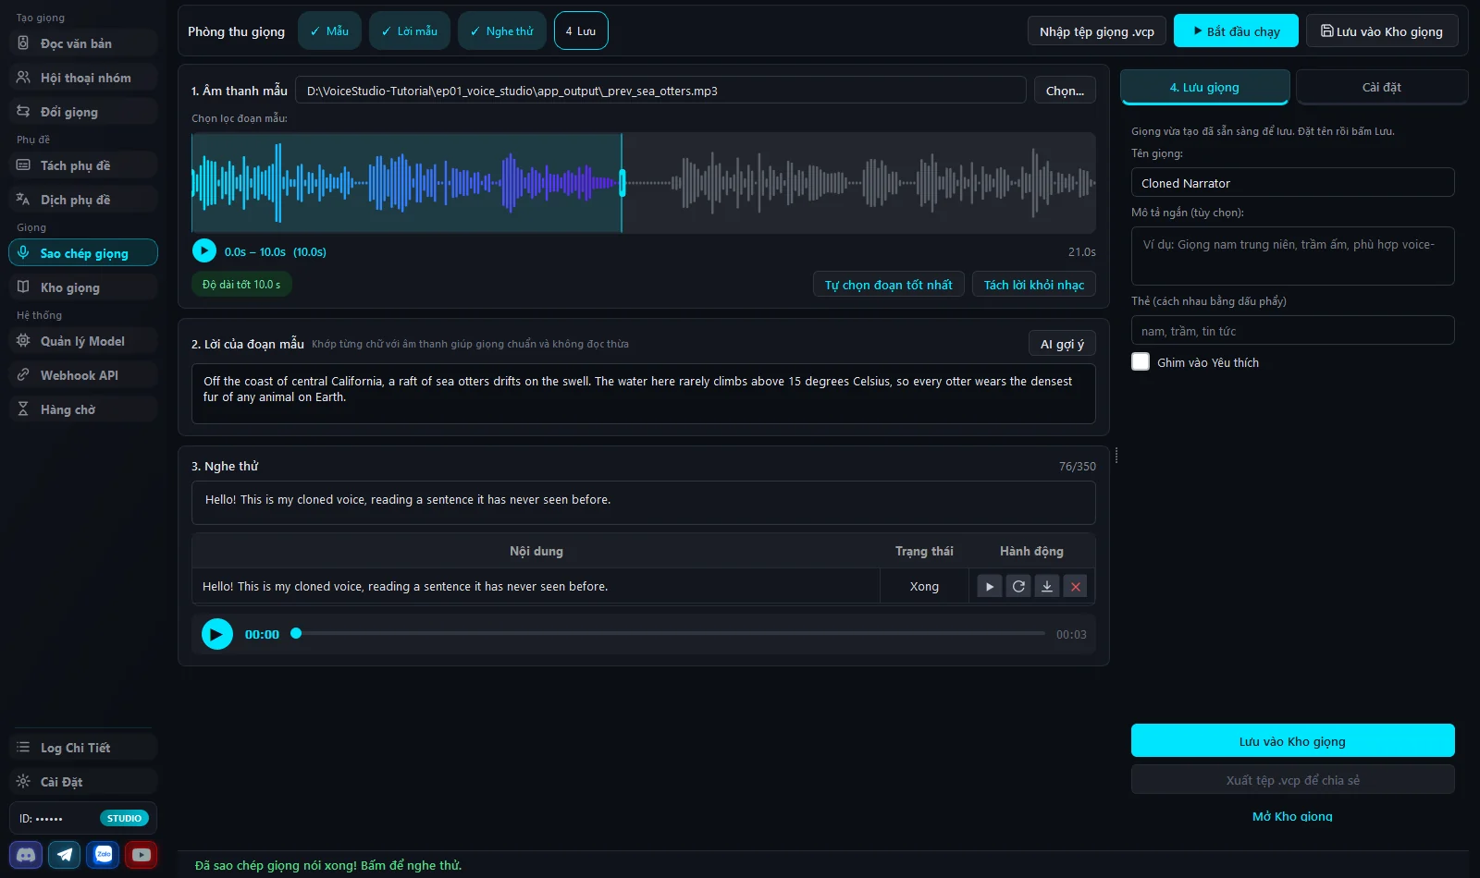Play the sample waveform segment
1480x878 pixels.
click(x=203, y=250)
